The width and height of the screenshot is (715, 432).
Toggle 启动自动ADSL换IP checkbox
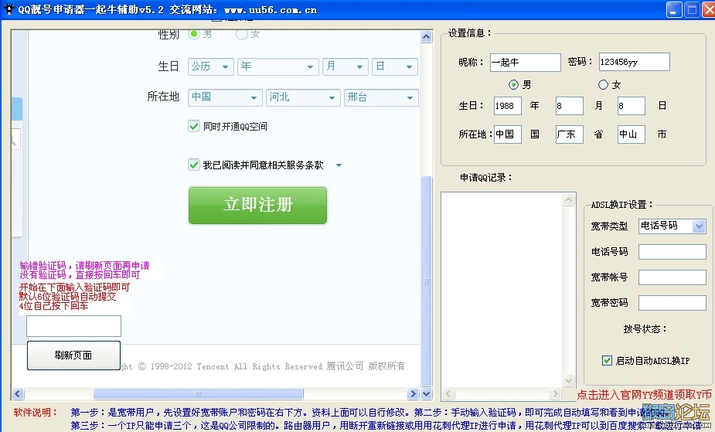pos(607,360)
